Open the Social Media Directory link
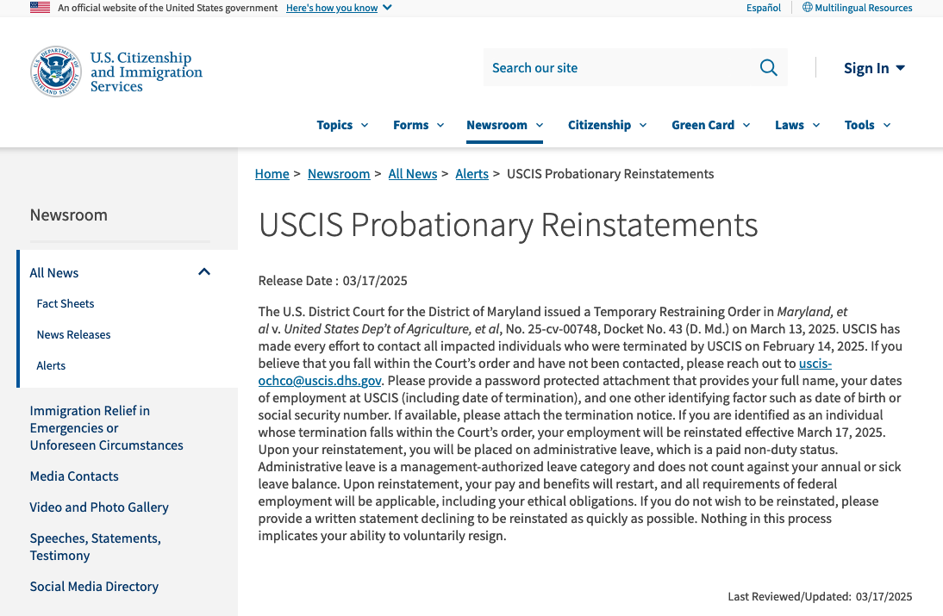Viewport: 943px width, 616px height. click(94, 587)
